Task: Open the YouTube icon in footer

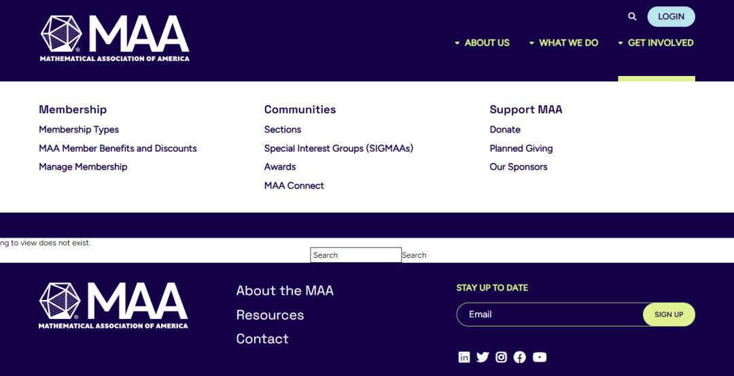Action: (x=539, y=357)
